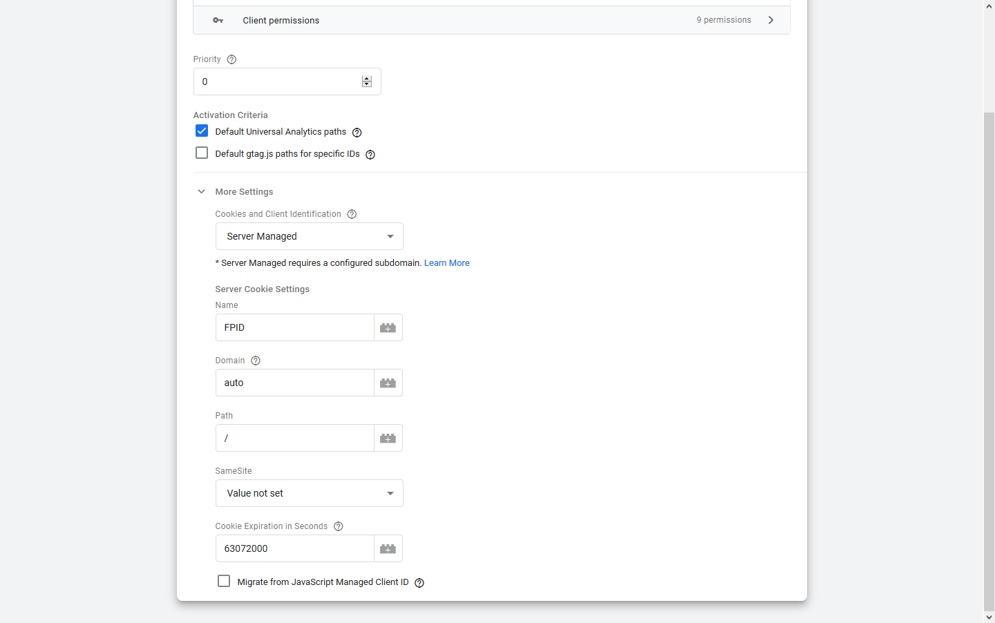
Task: Click the Server Cookie Settings heading
Action: pyautogui.click(x=263, y=289)
